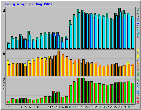
Task: Select day 18 label on the x-axis
Action: (78, 107)
